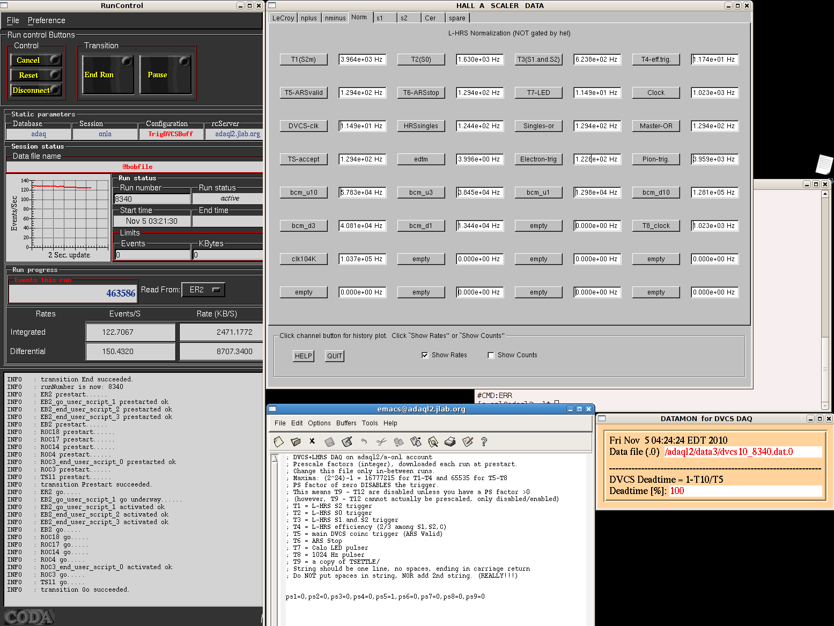Open the Read From ER2 dropdown

[x=203, y=290]
